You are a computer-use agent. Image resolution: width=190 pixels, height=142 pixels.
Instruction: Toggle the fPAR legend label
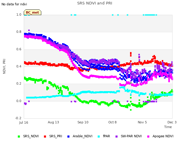coord(107,136)
